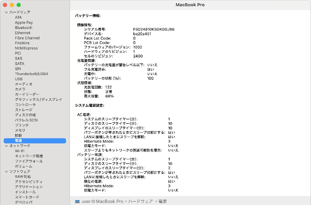Select コントローラ in the sidebar

(25, 105)
